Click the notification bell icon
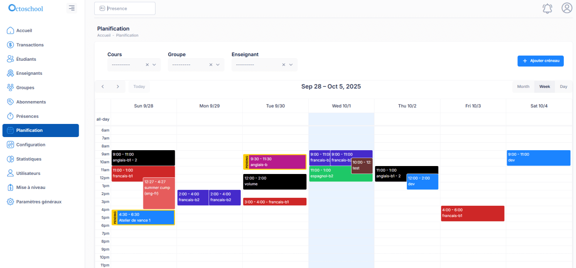This screenshot has height=268, width=576. [x=547, y=8]
